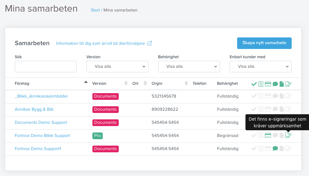Image resolution: width=309 pixels, height=176 pixels.
Task: Expand the Enbart kunder med dropdown
Action: click(x=261, y=66)
